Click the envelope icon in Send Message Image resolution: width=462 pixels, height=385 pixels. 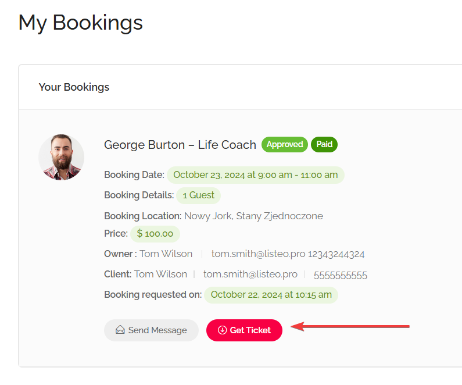tap(120, 330)
